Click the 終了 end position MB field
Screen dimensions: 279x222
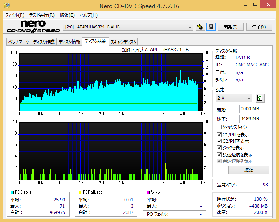click(x=252, y=119)
